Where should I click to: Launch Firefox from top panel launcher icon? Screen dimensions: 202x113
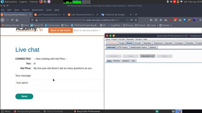41,2
